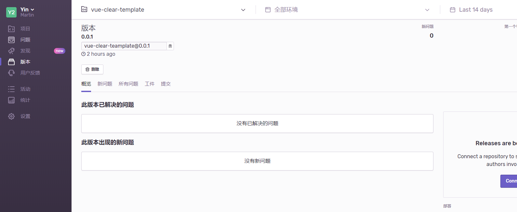Click the 没有已解决的问题 empty panel

tap(257, 124)
